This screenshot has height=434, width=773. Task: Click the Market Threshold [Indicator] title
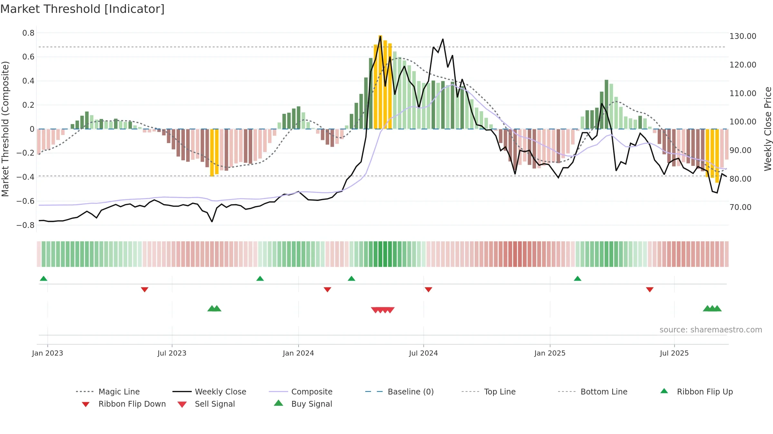[x=82, y=9]
